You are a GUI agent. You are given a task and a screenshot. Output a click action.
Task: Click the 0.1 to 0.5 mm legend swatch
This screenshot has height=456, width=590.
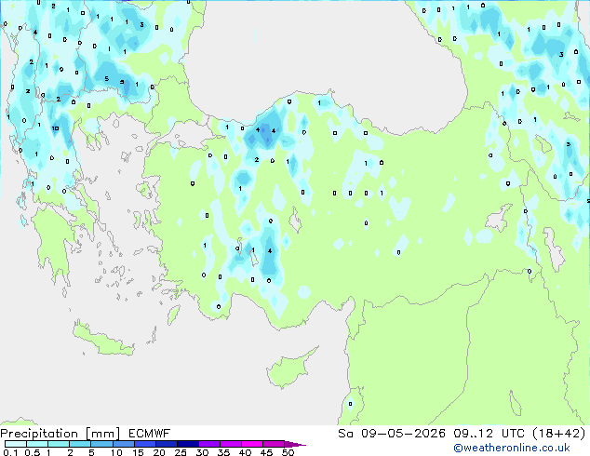click(x=16, y=444)
